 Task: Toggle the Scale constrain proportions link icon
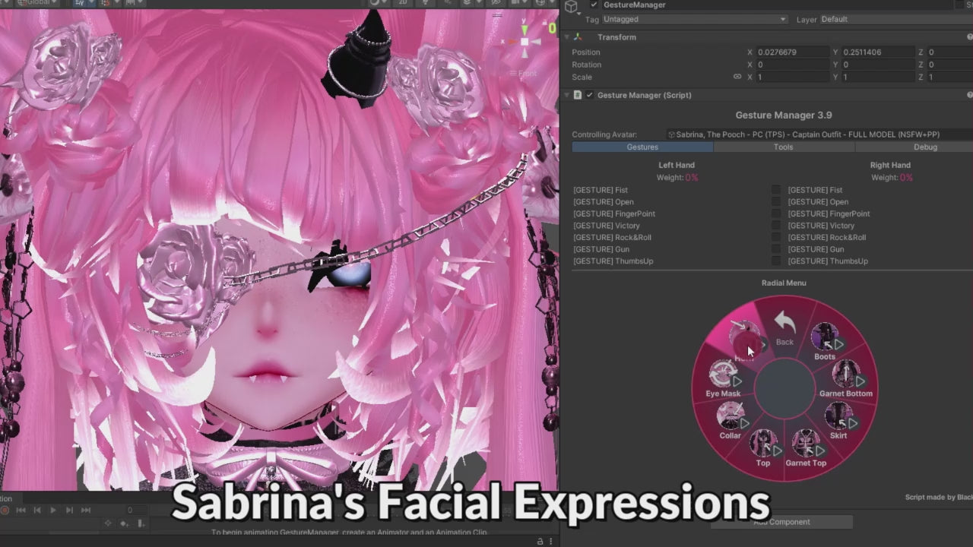click(x=737, y=77)
